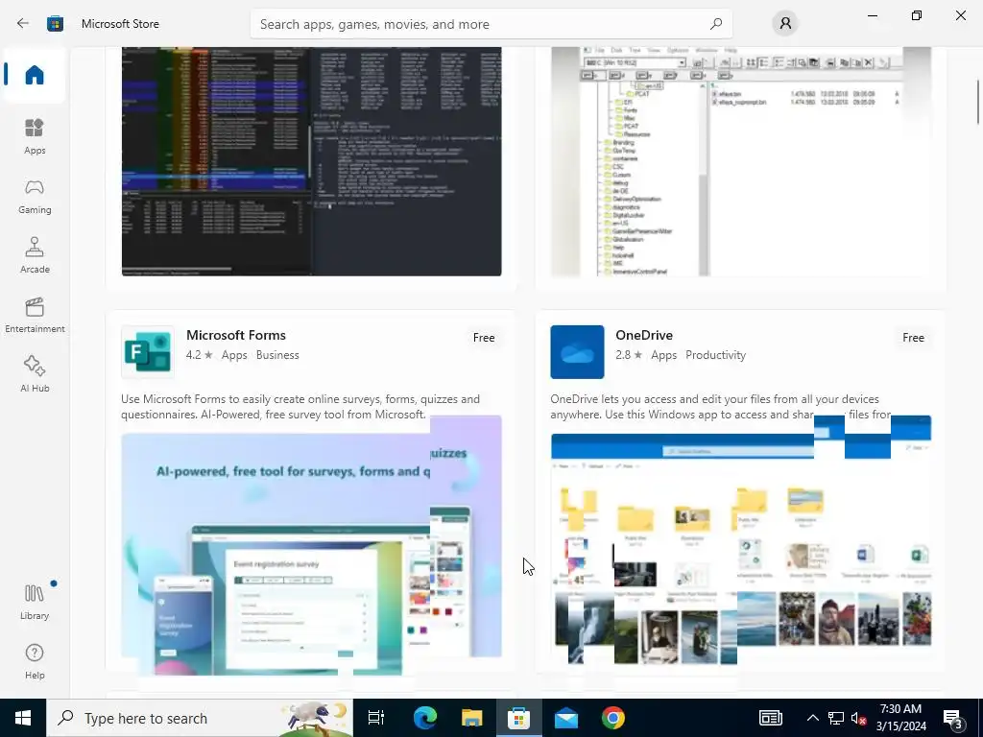
Task: Open the Library section in the sidebar
Action: point(35,602)
